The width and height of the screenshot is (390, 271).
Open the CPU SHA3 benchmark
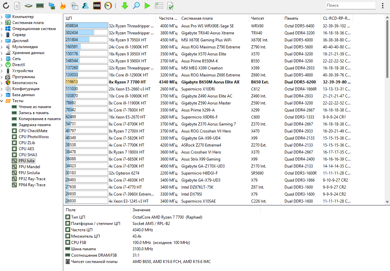click(x=28, y=155)
